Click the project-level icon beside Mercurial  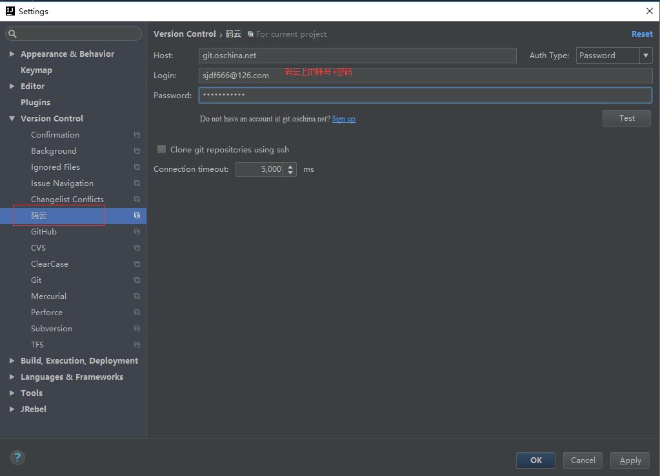[x=137, y=296]
